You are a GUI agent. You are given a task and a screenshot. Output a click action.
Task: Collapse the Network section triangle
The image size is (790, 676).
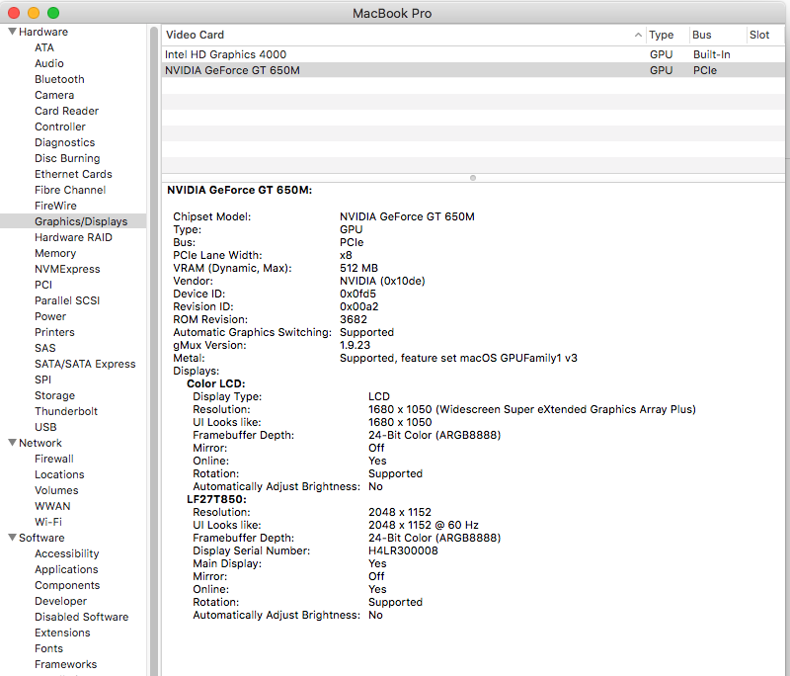pos(12,443)
